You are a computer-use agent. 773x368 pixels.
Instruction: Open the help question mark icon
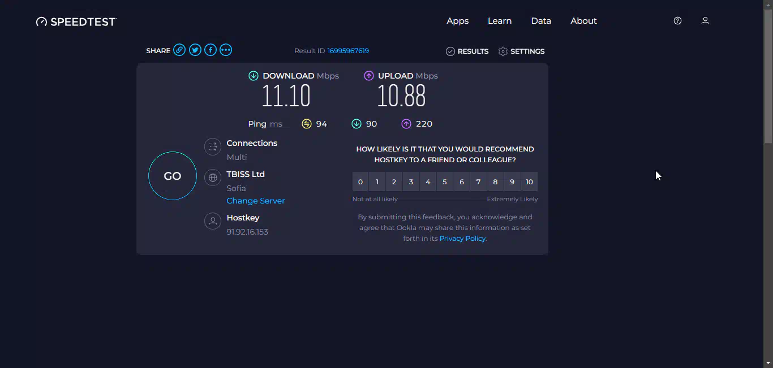coord(677,21)
